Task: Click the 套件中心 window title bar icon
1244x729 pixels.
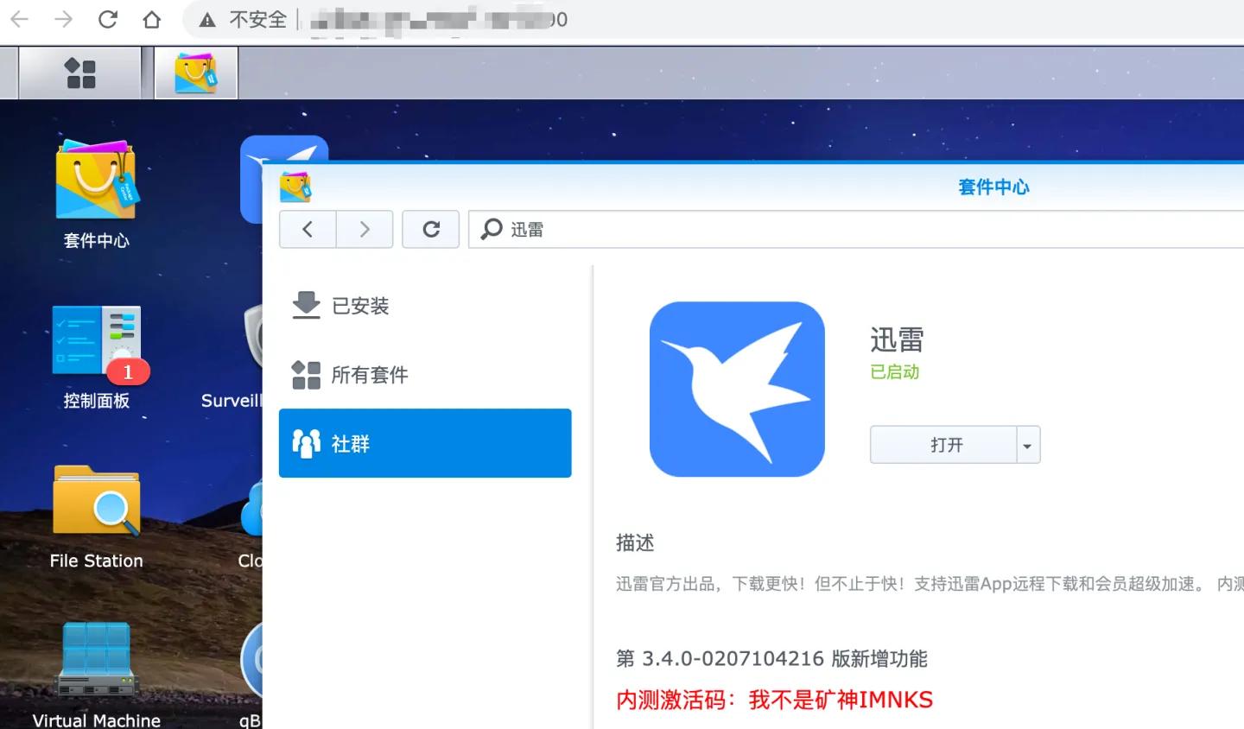Action: pyautogui.click(x=295, y=187)
